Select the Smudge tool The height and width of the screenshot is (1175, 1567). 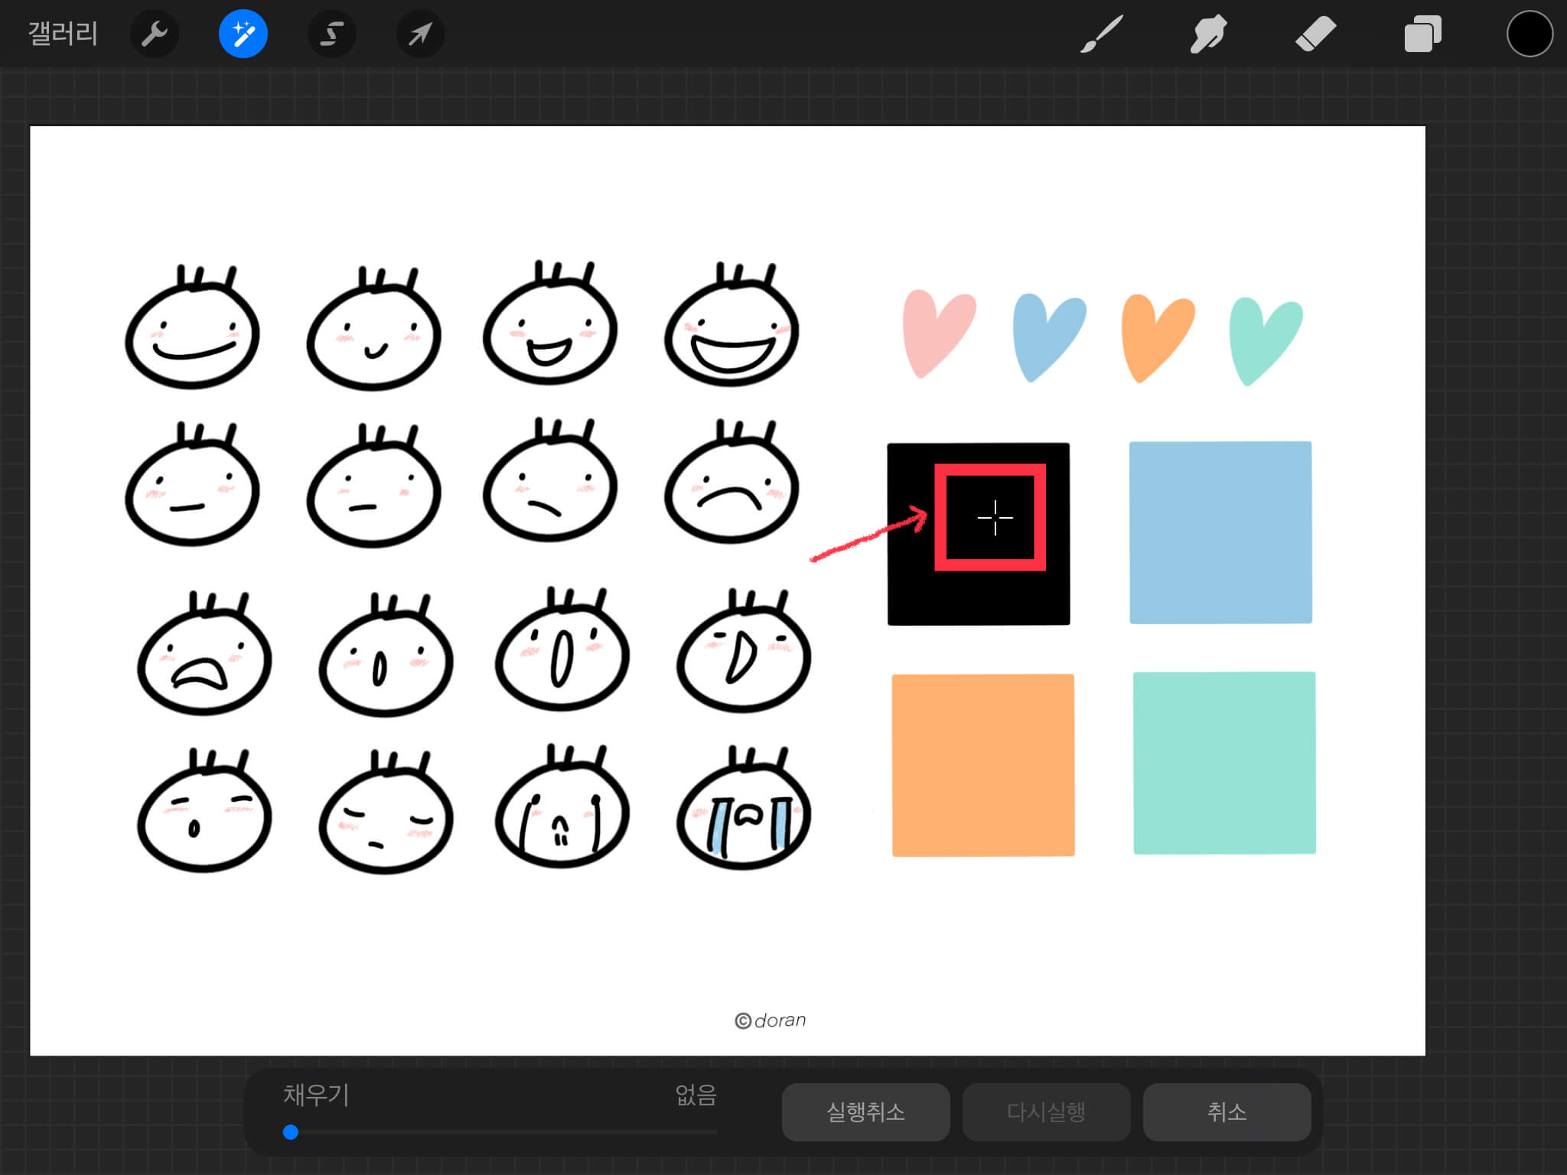[x=1208, y=34]
